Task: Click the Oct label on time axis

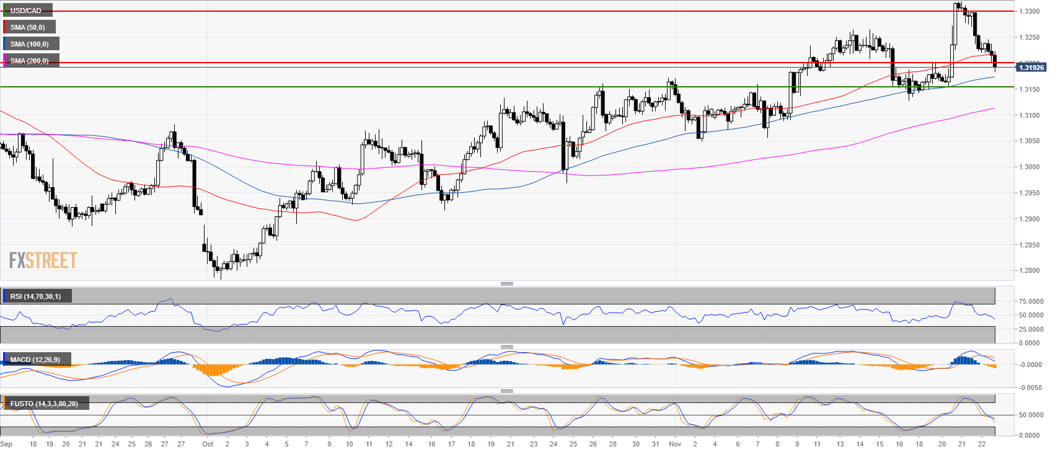Action: 208,444
